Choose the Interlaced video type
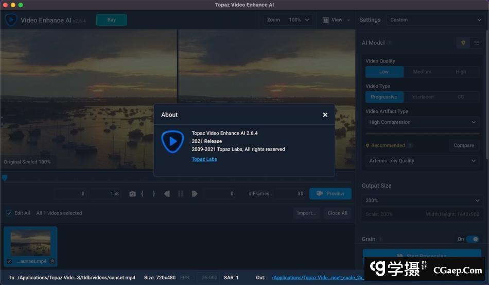 [422, 97]
